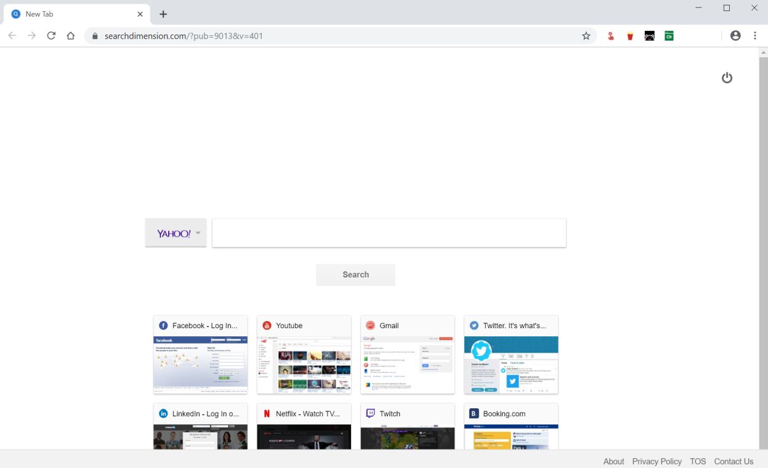Open the Twitch page thumbnail
This screenshot has width=768, height=468.
pyautogui.click(x=408, y=437)
